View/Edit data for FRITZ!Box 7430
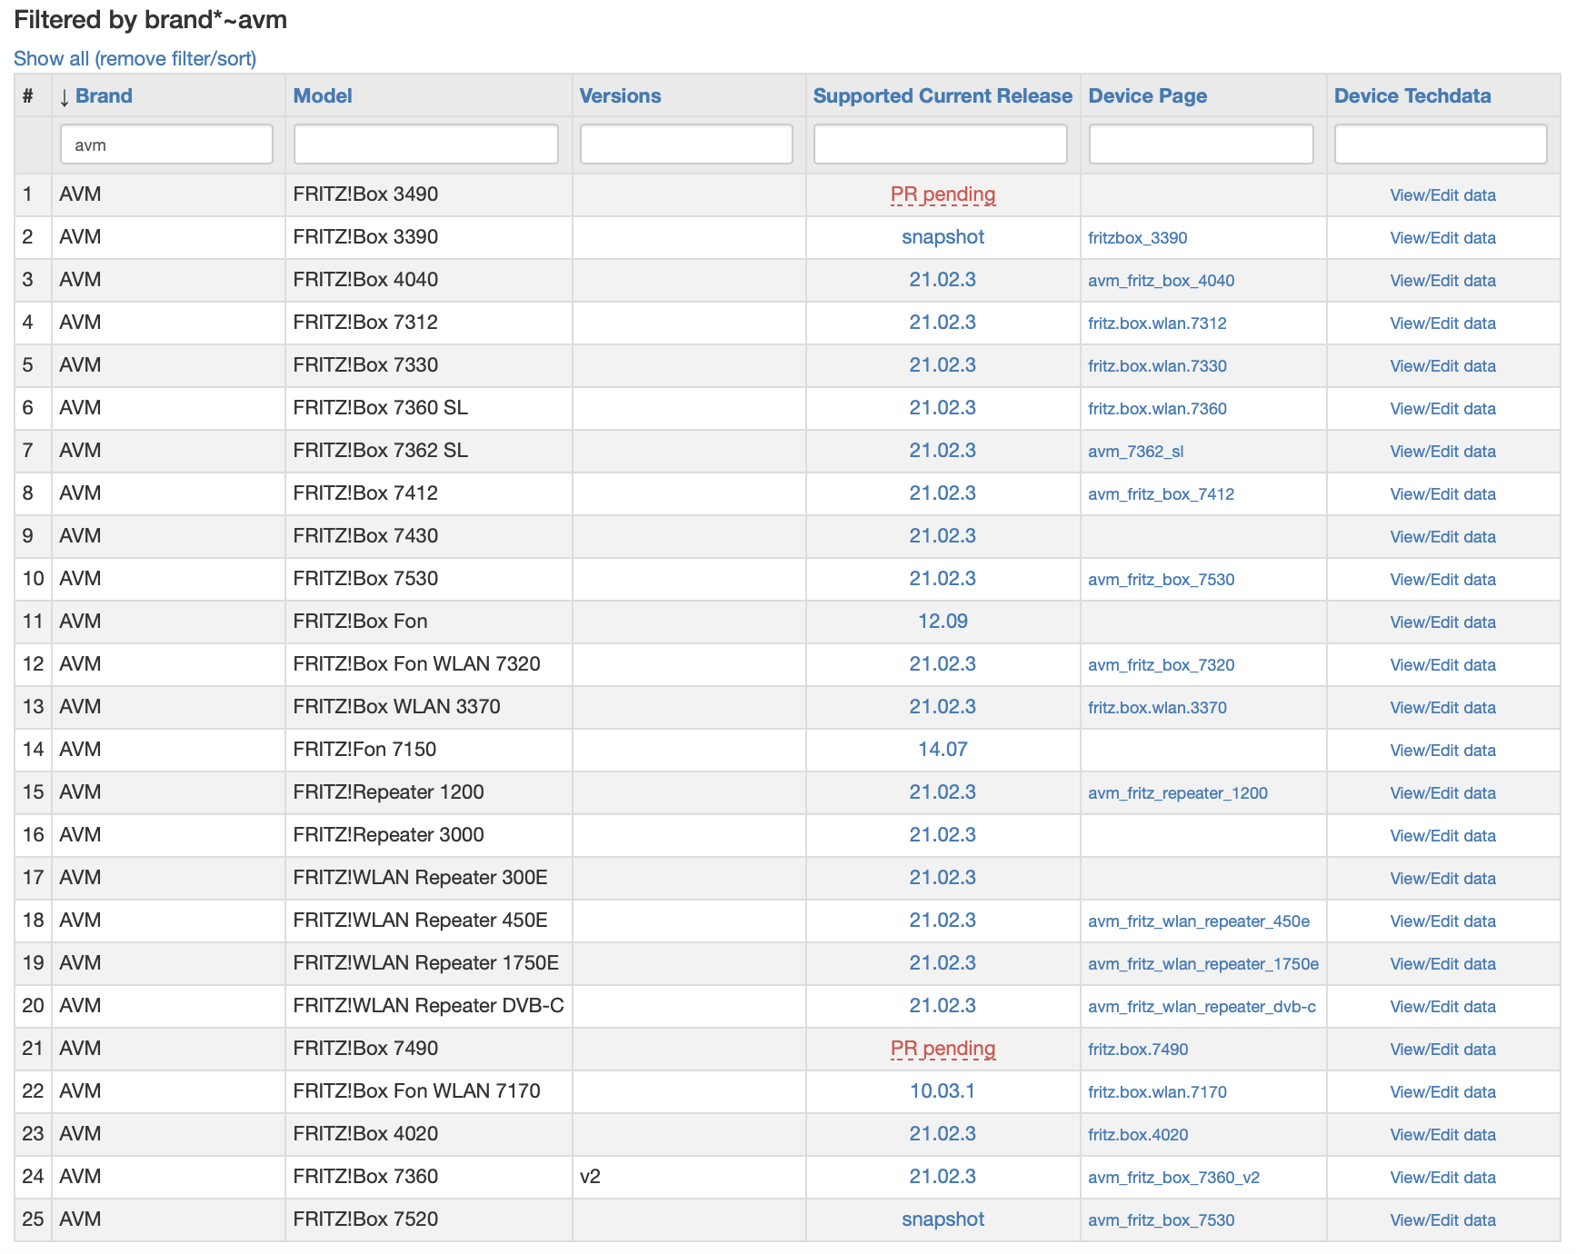This screenshot has width=1576, height=1254. [1442, 537]
